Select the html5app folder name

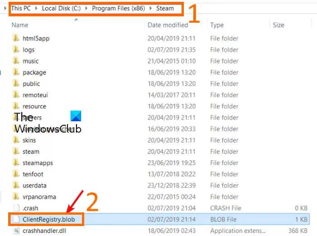pyautogui.click(x=36, y=38)
